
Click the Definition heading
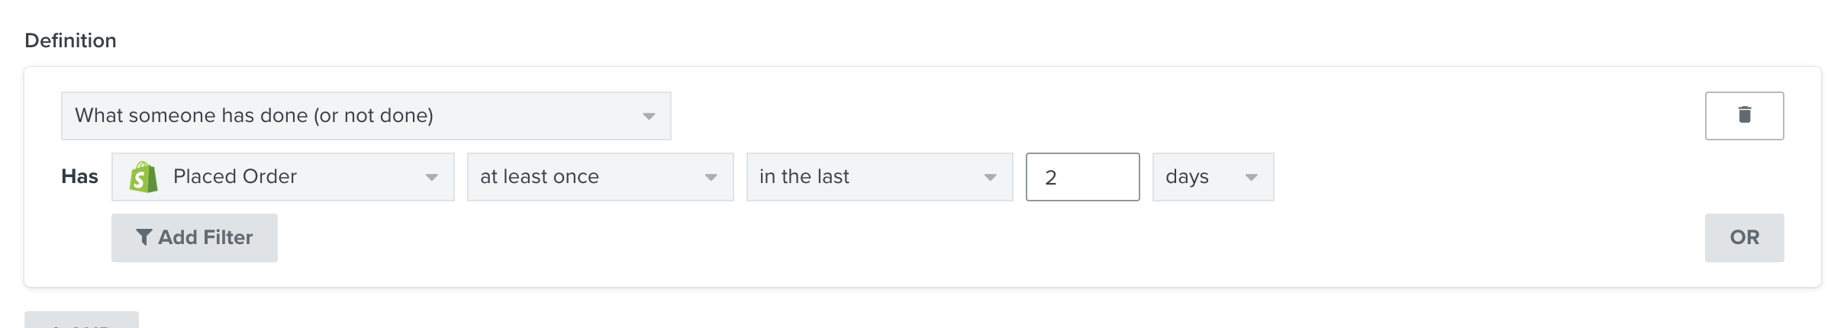[x=70, y=40]
